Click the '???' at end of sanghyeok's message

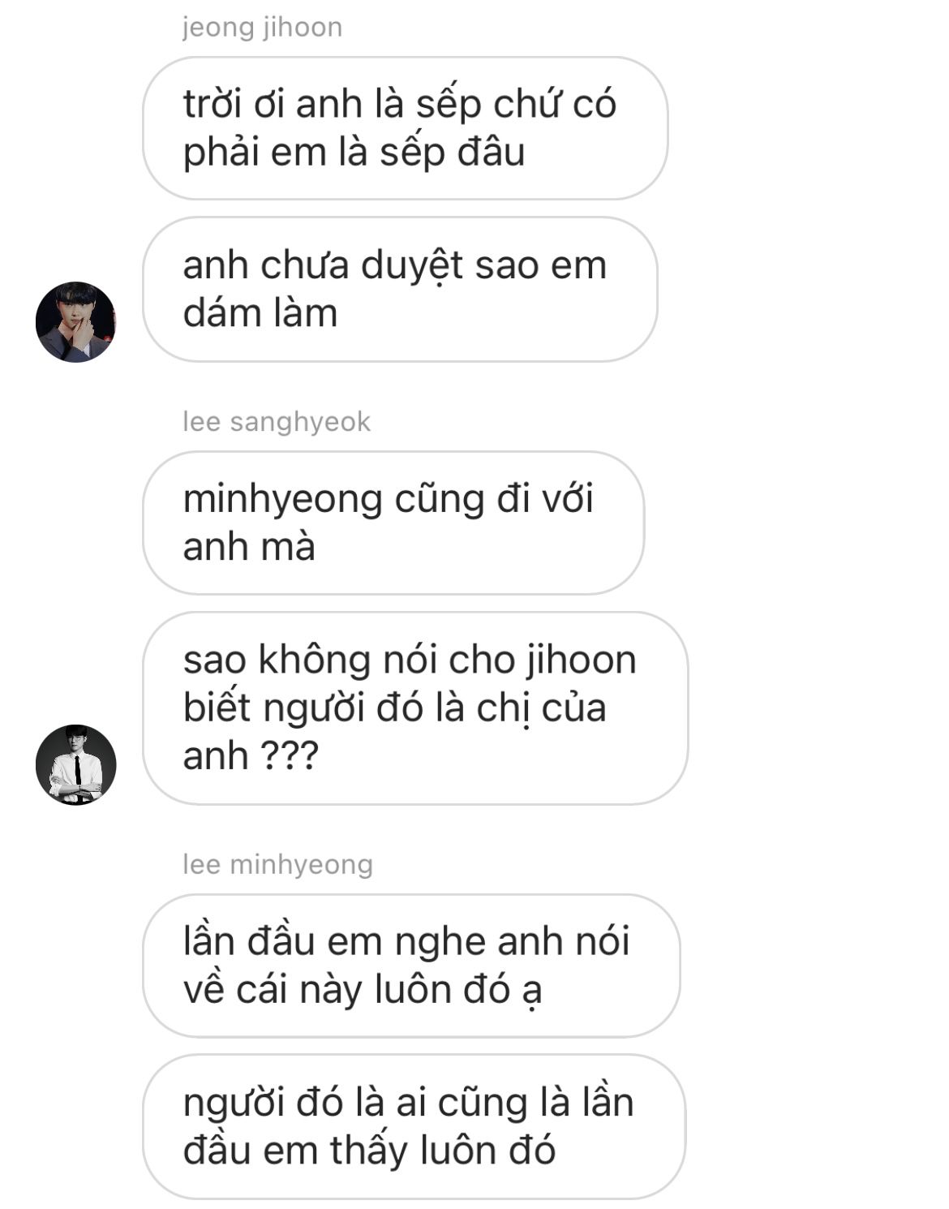(x=289, y=756)
